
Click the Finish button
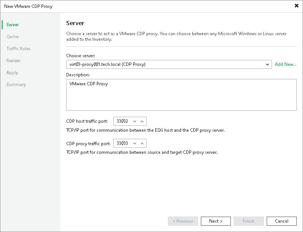pyautogui.click(x=248, y=221)
